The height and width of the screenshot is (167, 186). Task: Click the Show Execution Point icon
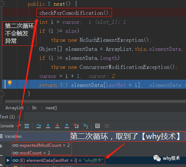pyautogui.click(x=27, y=126)
